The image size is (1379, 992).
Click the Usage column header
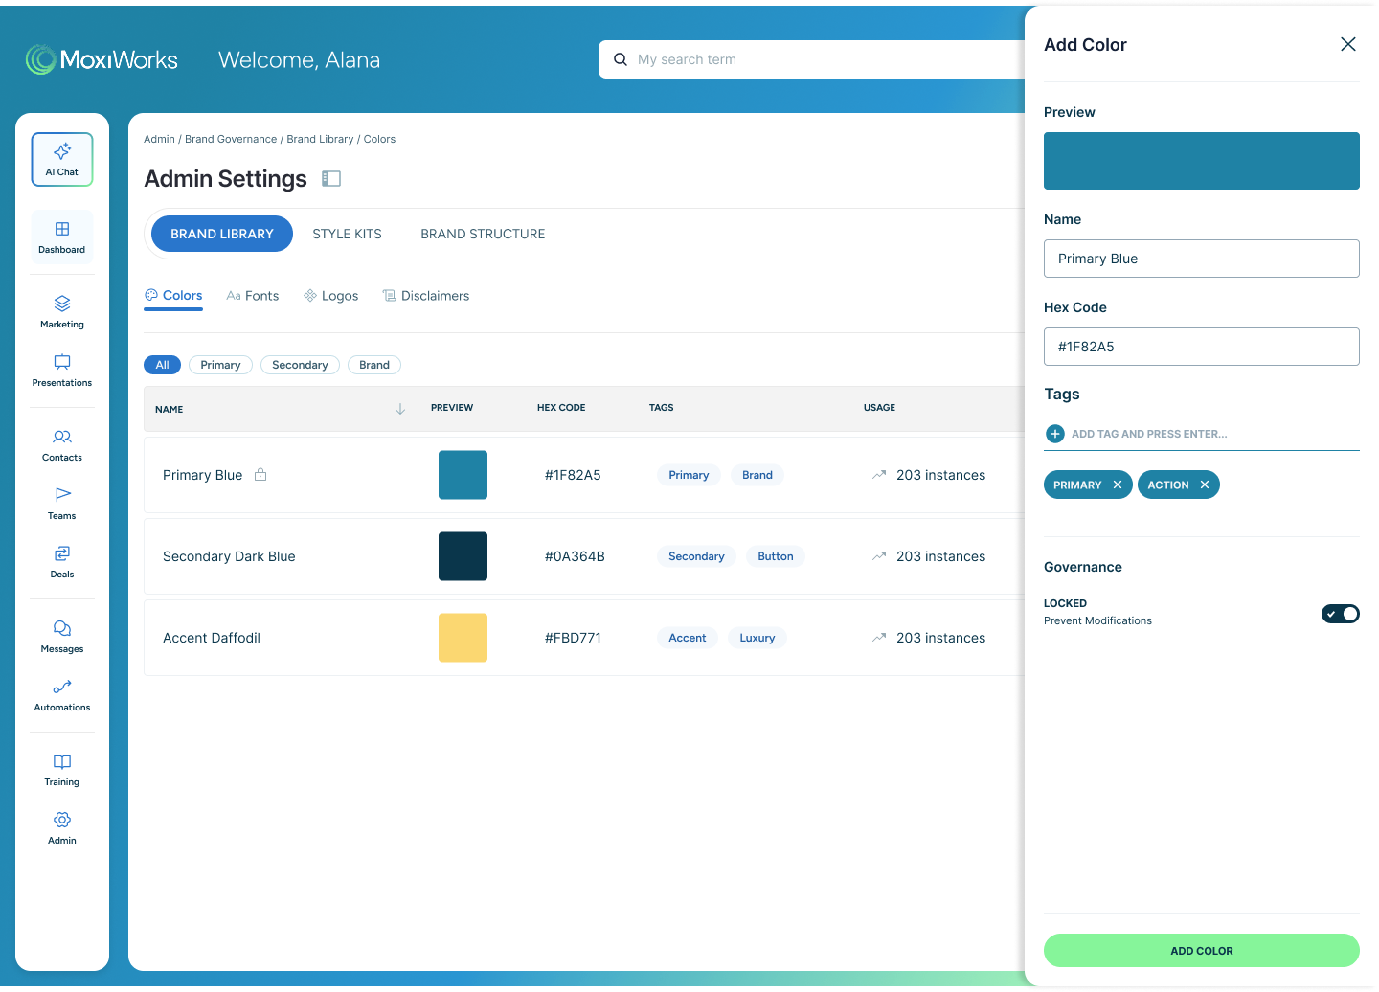tap(879, 408)
